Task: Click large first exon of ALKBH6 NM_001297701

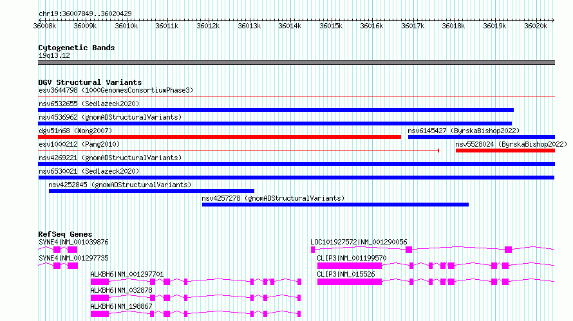Action: (x=100, y=282)
